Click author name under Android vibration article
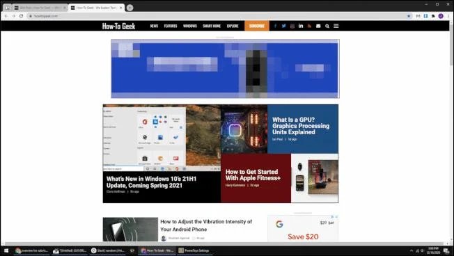 click(x=179, y=238)
